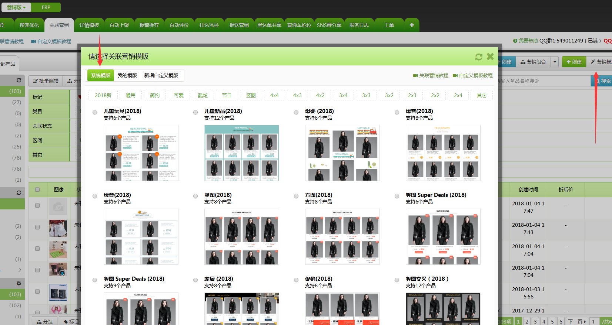Select 促销(2018) template radio
This screenshot has width=612, height=325.
point(296,280)
